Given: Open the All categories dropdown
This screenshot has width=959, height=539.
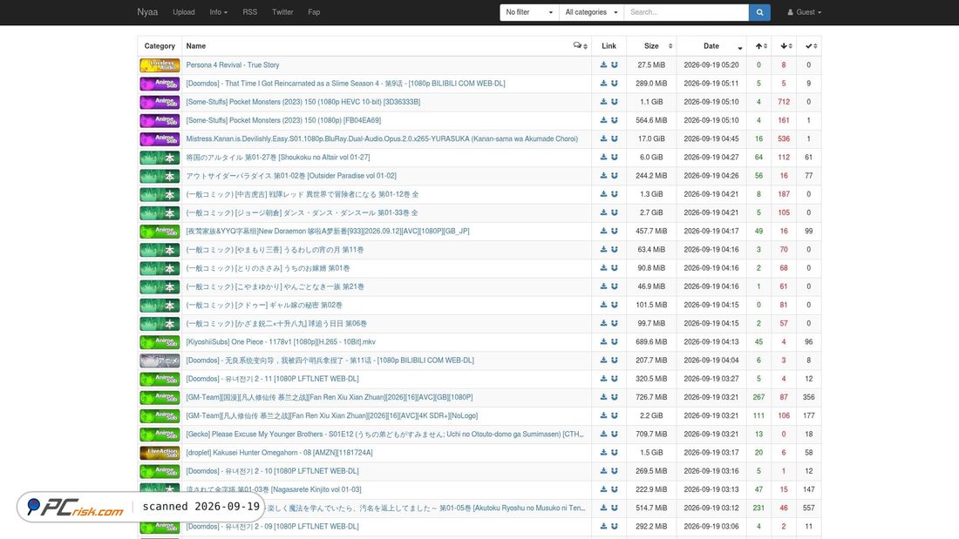Looking at the screenshot, I should tap(591, 12).
